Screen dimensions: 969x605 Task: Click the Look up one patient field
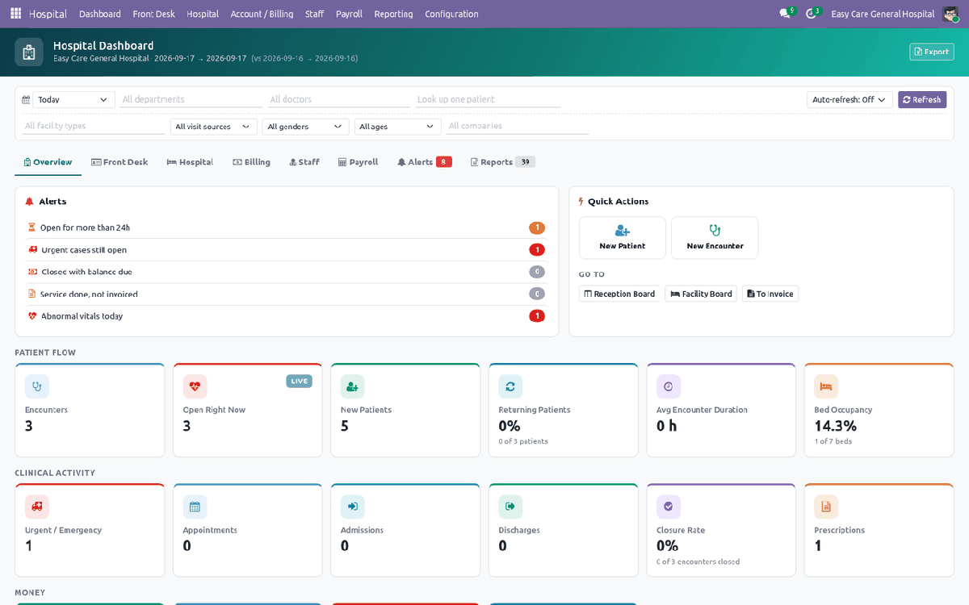[x=488, y=100]
